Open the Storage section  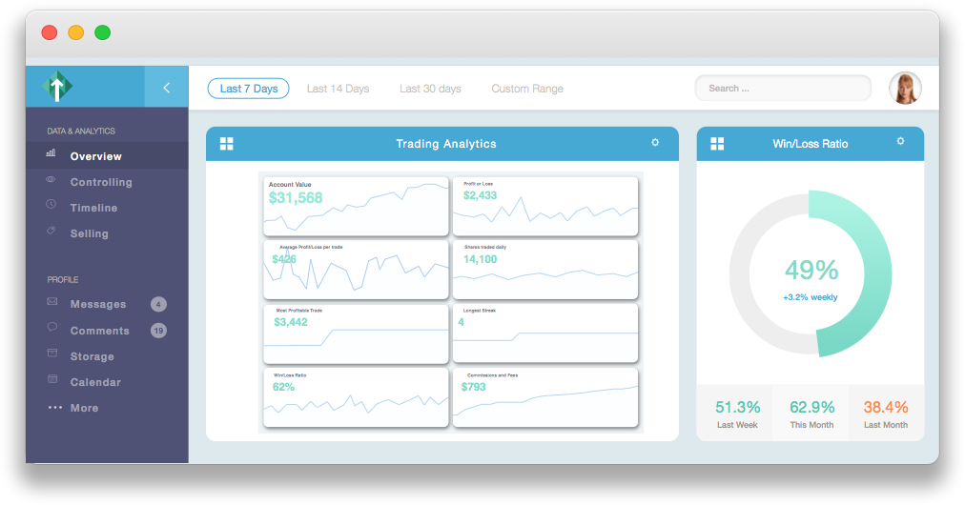click(x=92, y=356)
